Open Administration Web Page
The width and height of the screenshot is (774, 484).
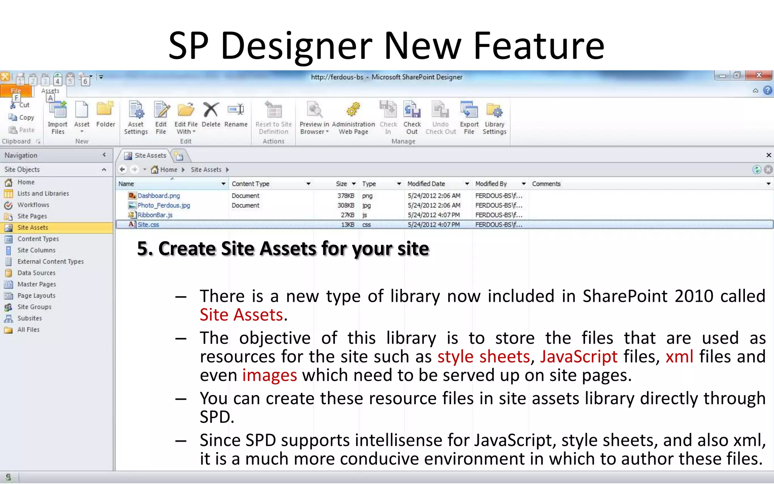point(353,117)
